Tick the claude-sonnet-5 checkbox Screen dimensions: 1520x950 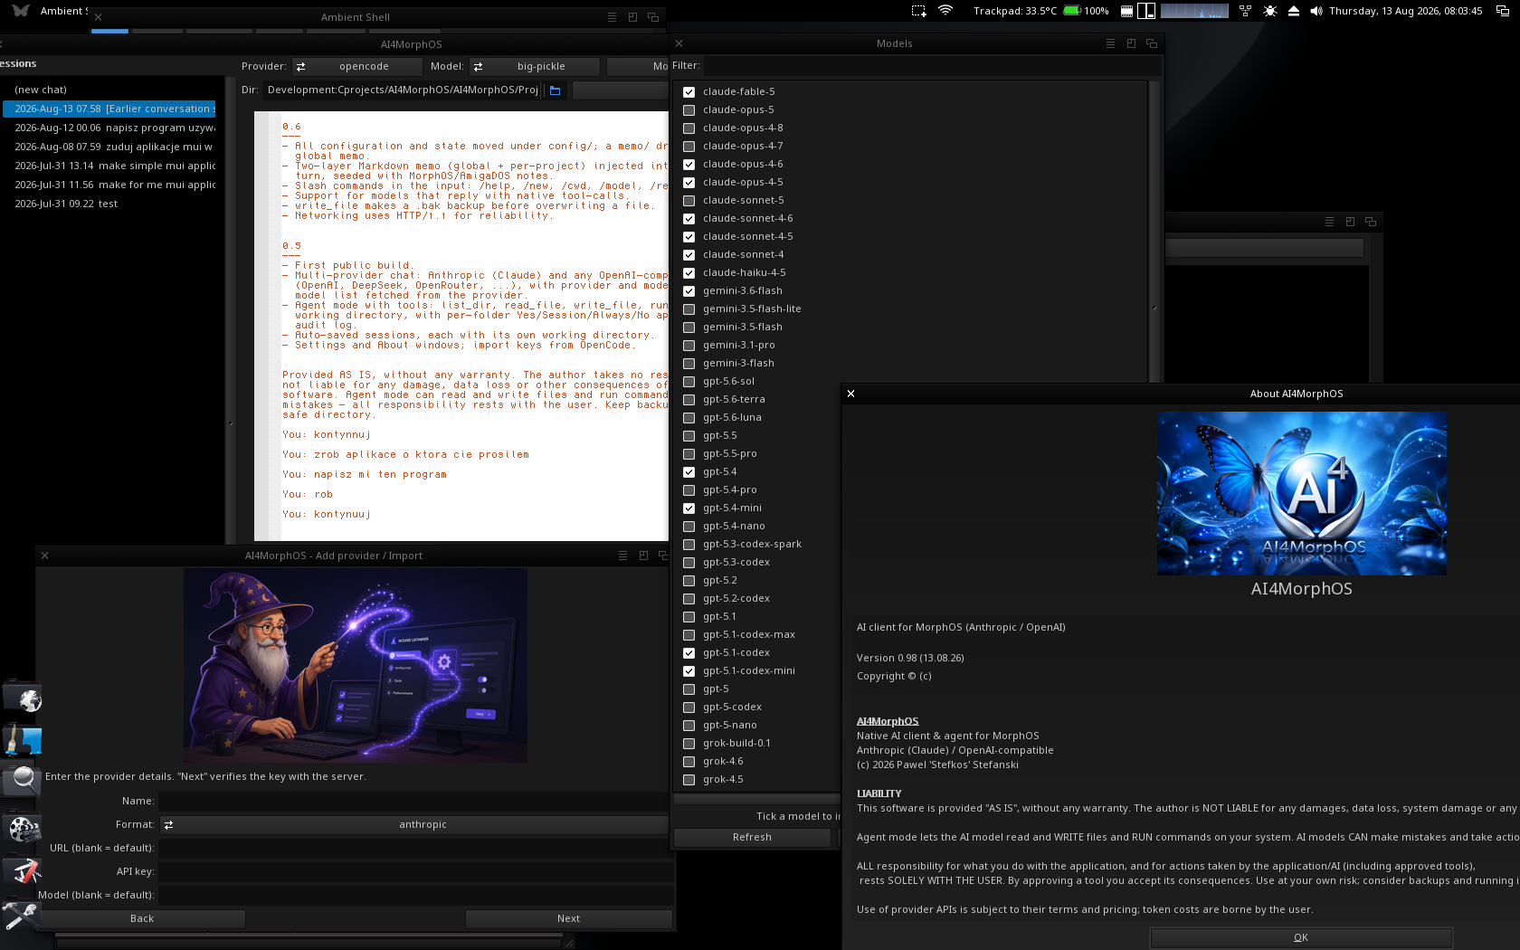click(689, 201)
